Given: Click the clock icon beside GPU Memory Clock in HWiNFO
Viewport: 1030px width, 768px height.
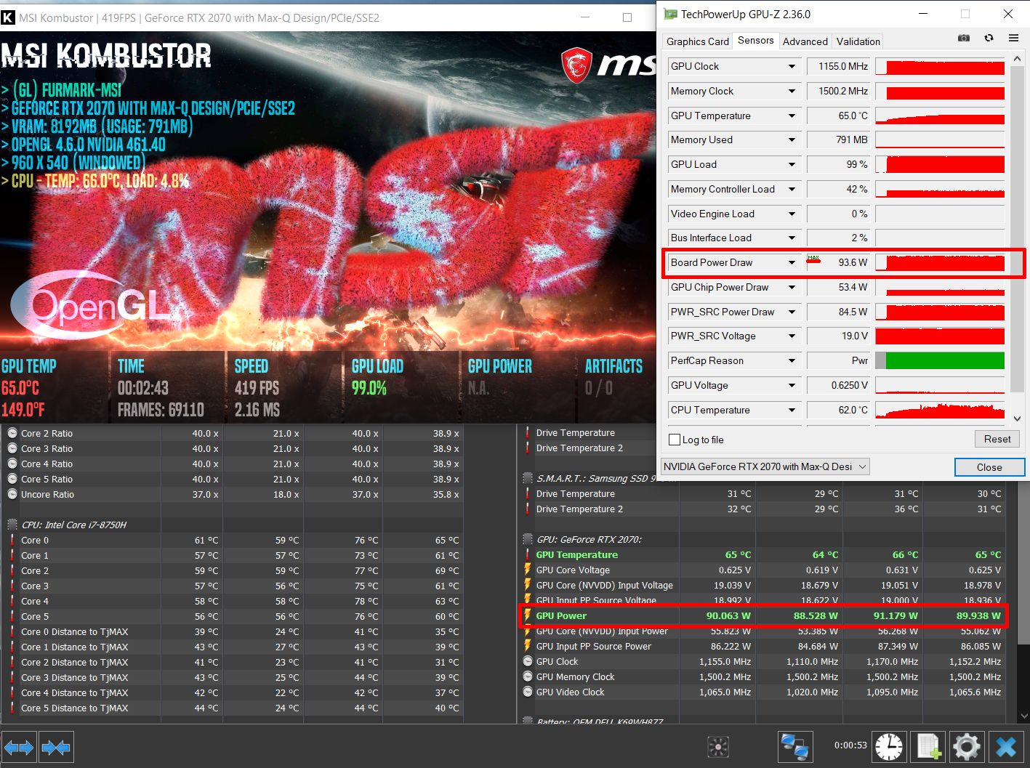Looking at the screenshot, I should (x=528, y=676).
